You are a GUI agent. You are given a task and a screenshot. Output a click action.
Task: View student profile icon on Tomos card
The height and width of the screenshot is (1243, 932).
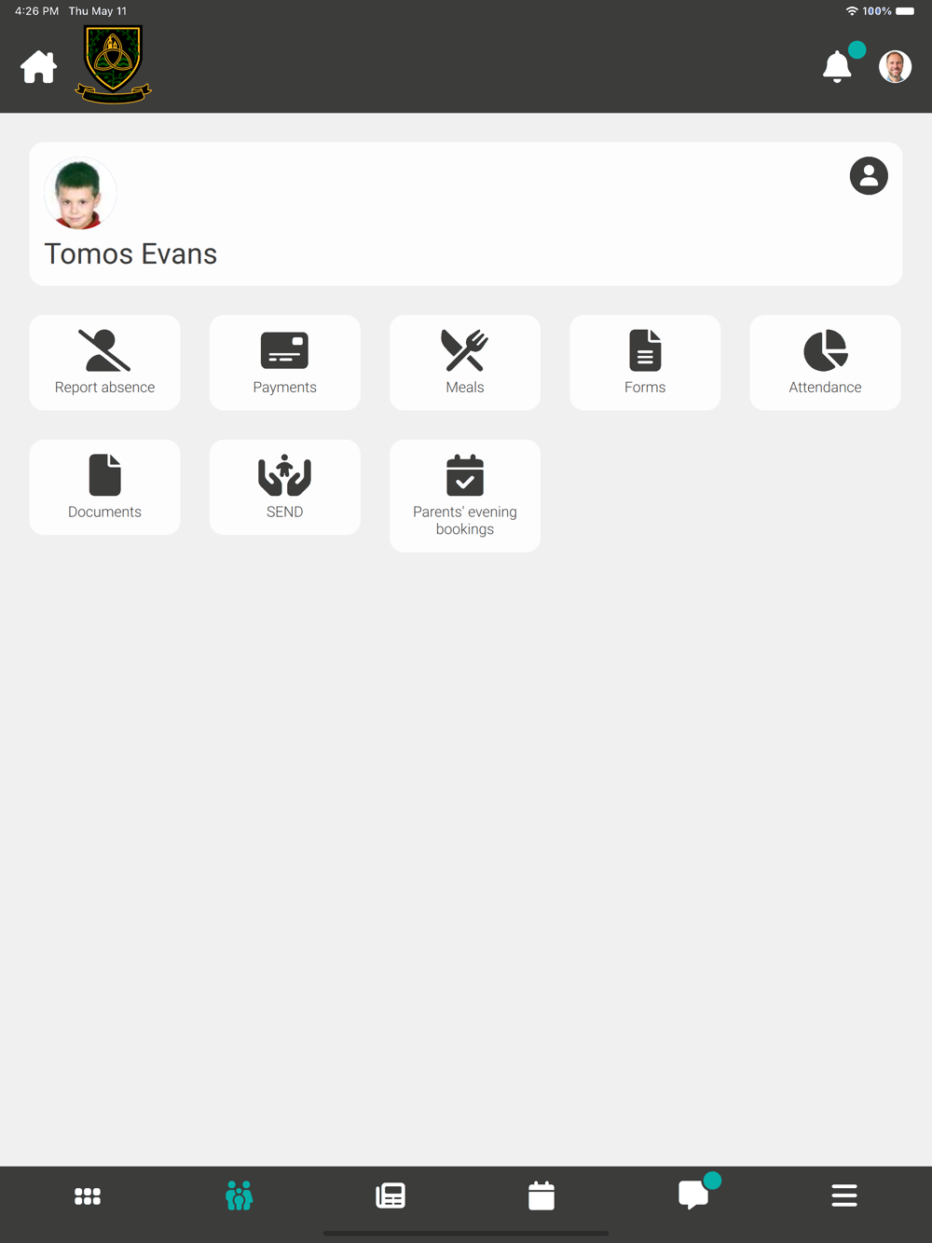[869, 175]
